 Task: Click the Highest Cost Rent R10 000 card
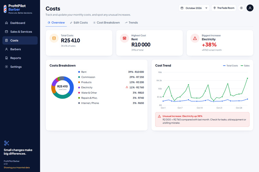coord(149,43)
